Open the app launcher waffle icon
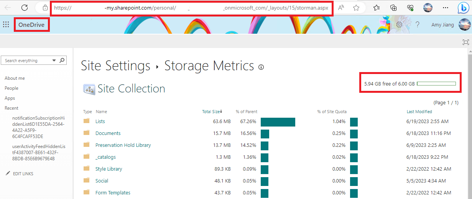The image size is (472, 199). point(6,25)
